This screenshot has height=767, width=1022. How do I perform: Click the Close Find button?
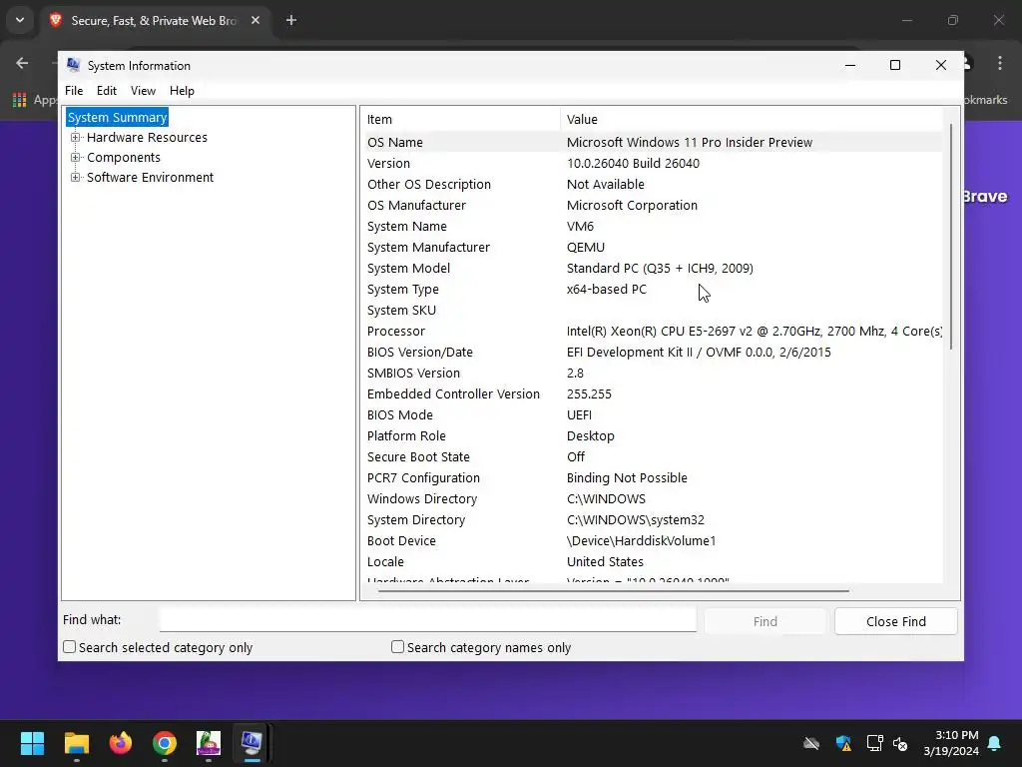pos(895,621)
